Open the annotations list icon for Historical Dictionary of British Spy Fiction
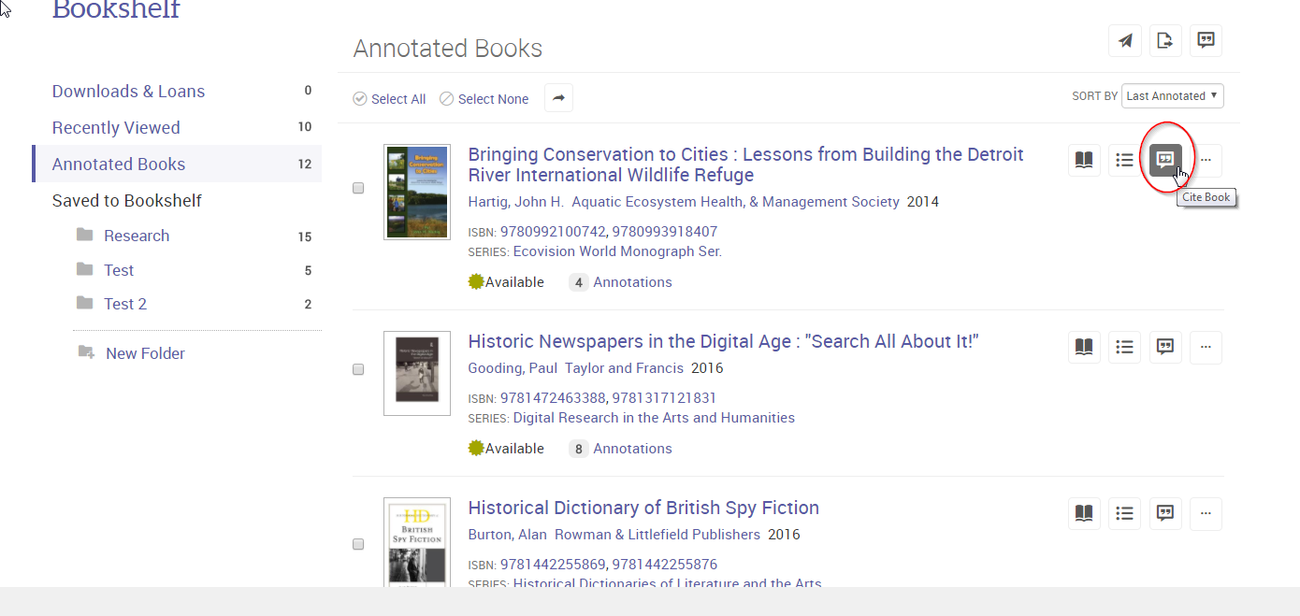 click(x=1124, y=513)
